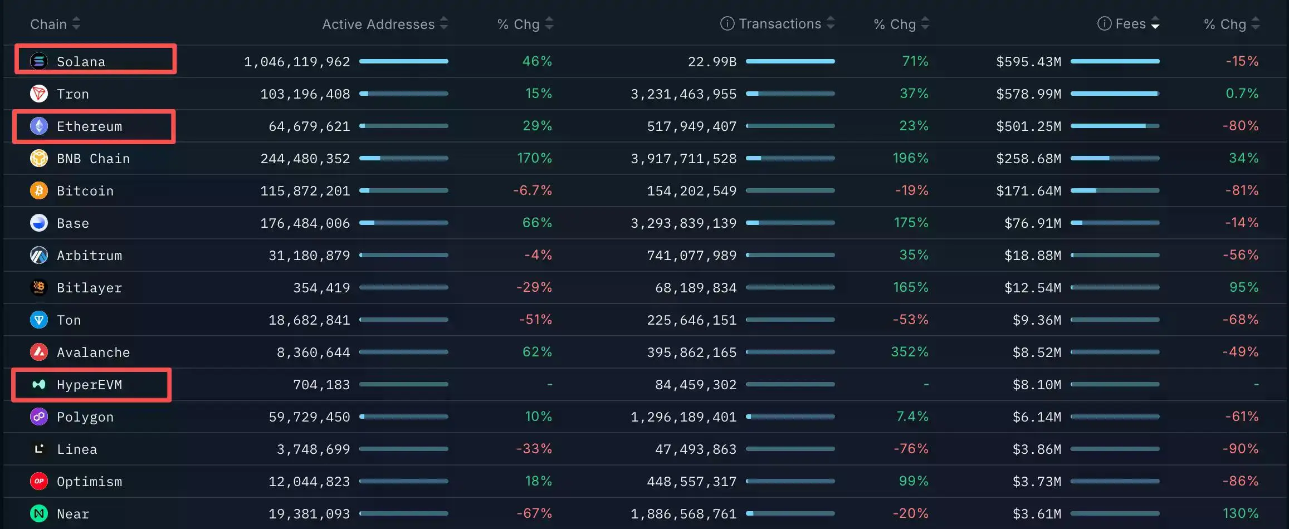The width and height of the screenshot is (1289, 529).
Task: Open the HyperEVM chain row link
Action: click(89, 385)
